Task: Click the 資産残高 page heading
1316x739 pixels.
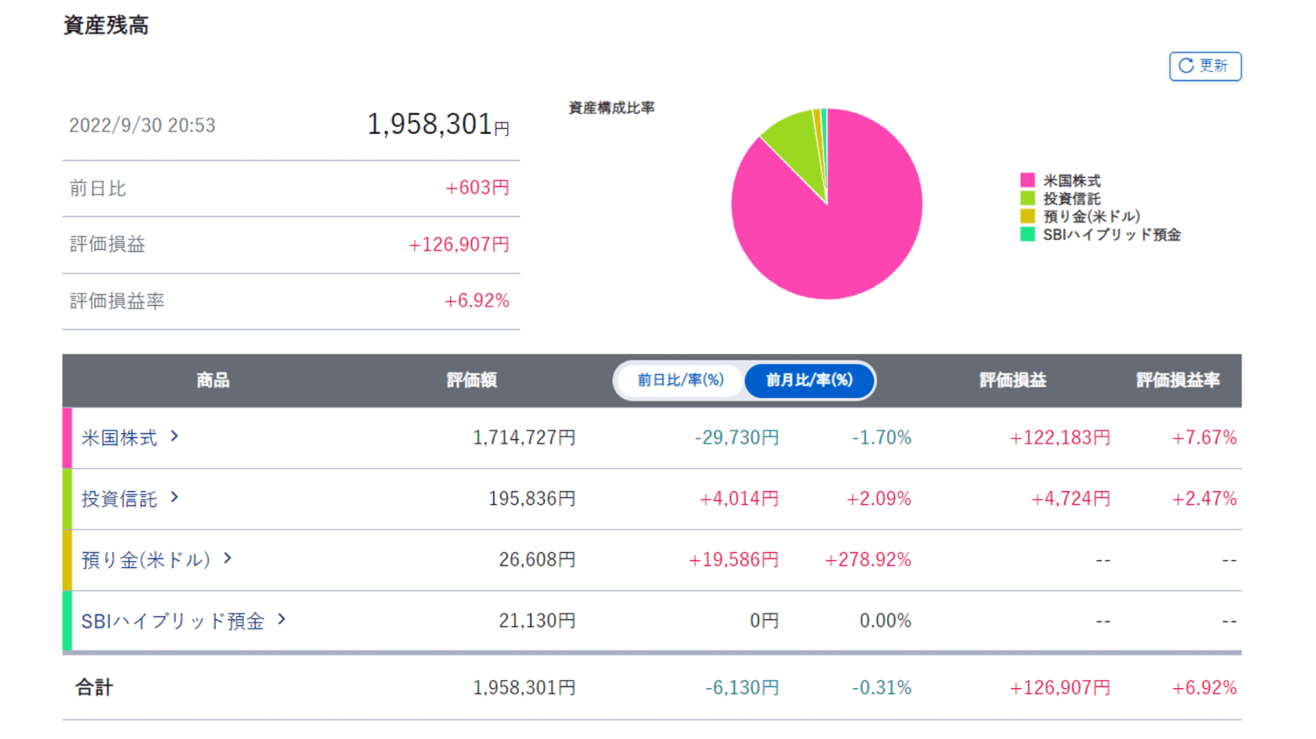Action: (x=106, y=25)
